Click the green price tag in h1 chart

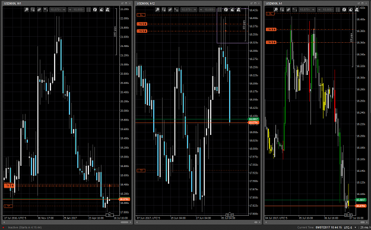click(x=360, y=200)
